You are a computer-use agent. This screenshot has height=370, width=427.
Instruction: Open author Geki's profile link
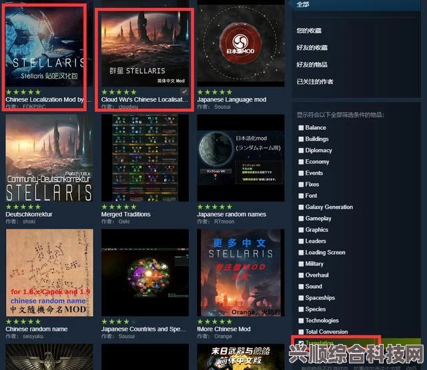pyautogui.click(x=124, y=222)
